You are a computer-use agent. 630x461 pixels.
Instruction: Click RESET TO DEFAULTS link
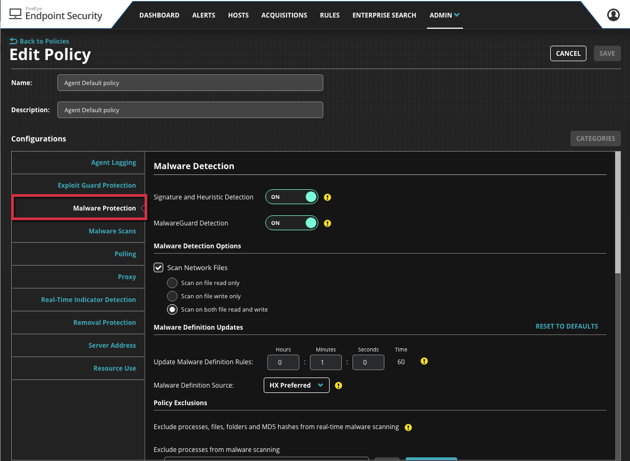[x=567, y=326]
